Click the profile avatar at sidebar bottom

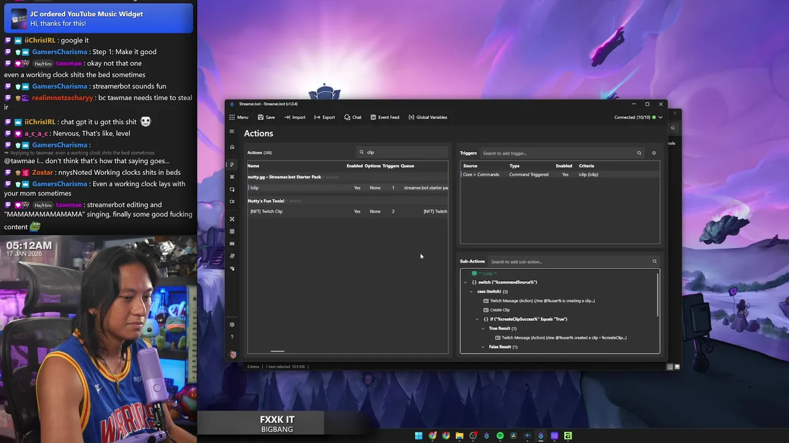pos(232,354)
